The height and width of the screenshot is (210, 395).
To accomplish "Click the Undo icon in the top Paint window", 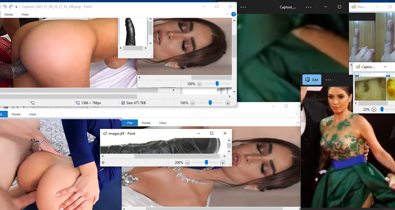I will pyautogui.click(x=5, y=6).
